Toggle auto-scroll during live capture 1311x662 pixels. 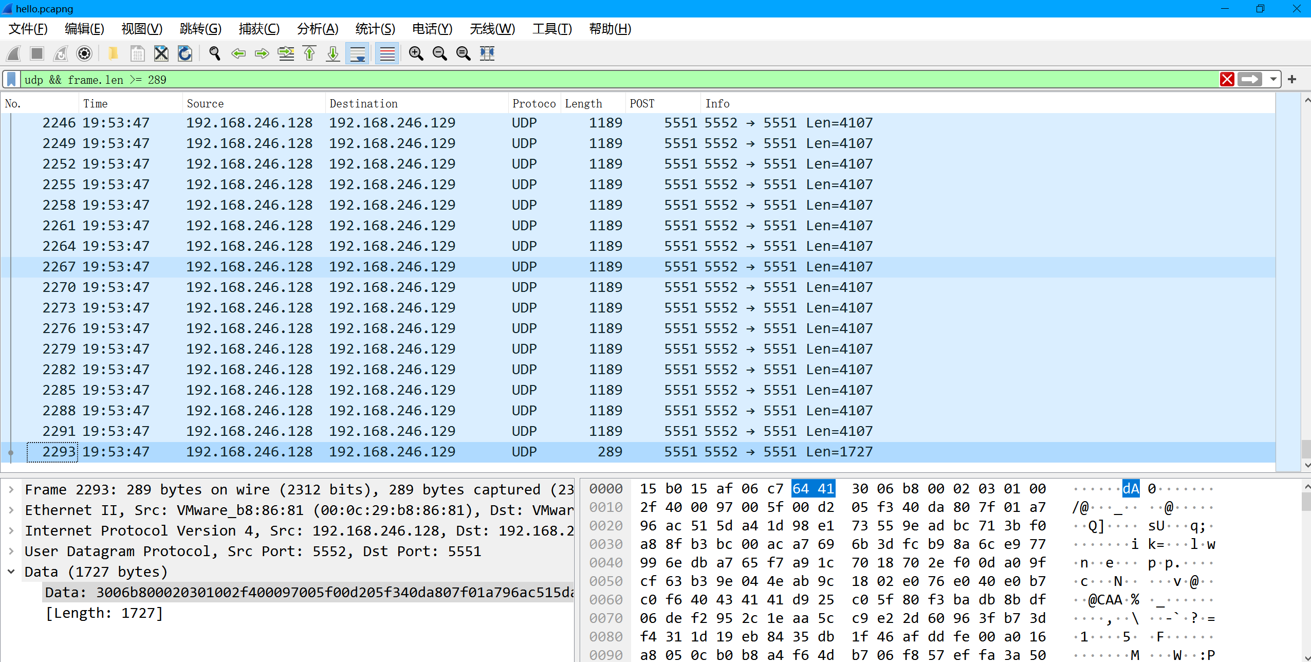click(x=358, y=53)
